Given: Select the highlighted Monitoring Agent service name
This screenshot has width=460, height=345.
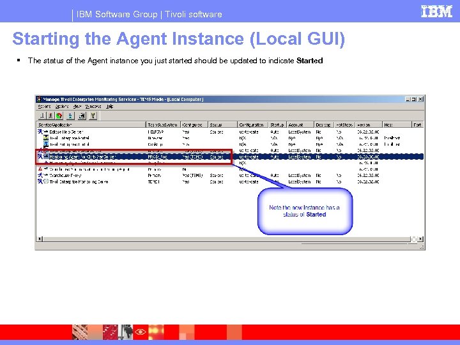Looking at the screenshot, I should (x=82, y=157).
